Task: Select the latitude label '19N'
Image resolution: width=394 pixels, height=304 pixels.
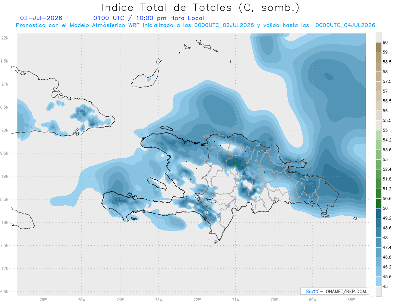Action: [5, 176]
